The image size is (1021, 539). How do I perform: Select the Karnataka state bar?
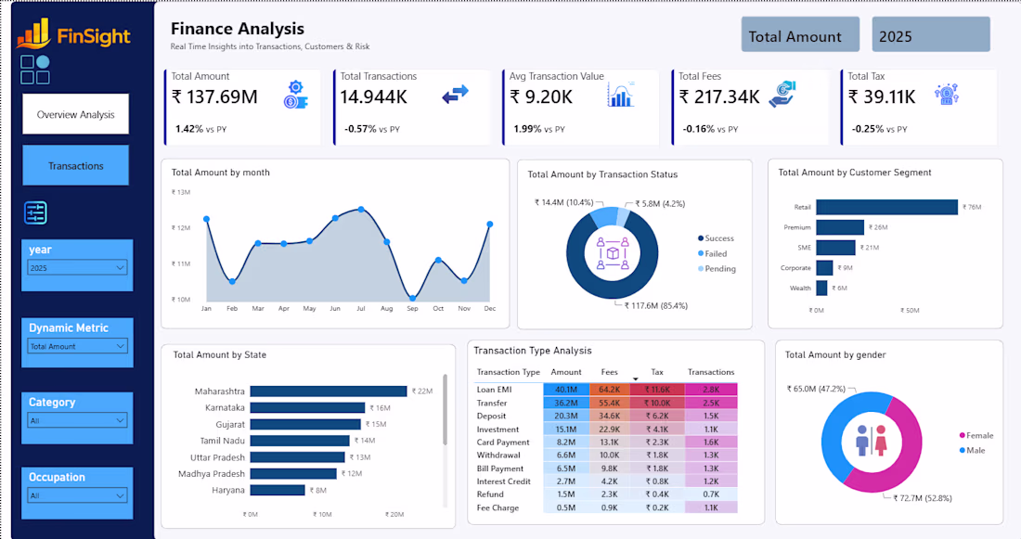307,407
